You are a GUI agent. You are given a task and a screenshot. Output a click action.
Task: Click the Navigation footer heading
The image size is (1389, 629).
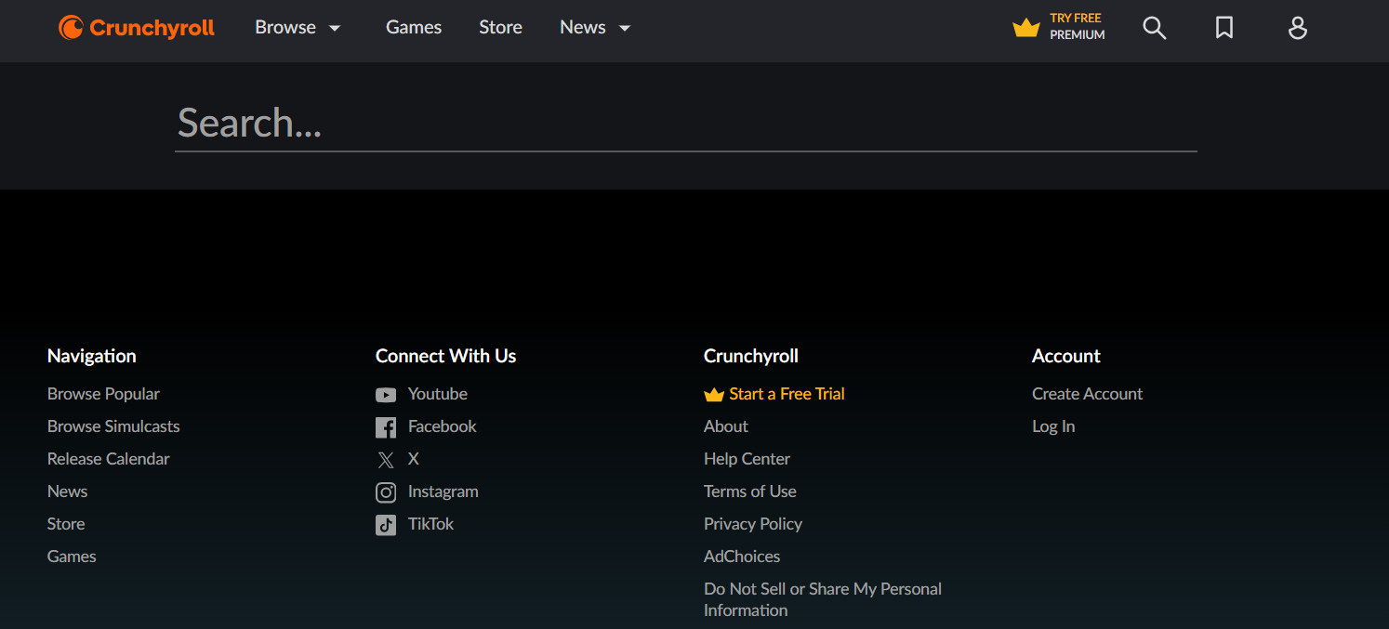pos(92,356)
